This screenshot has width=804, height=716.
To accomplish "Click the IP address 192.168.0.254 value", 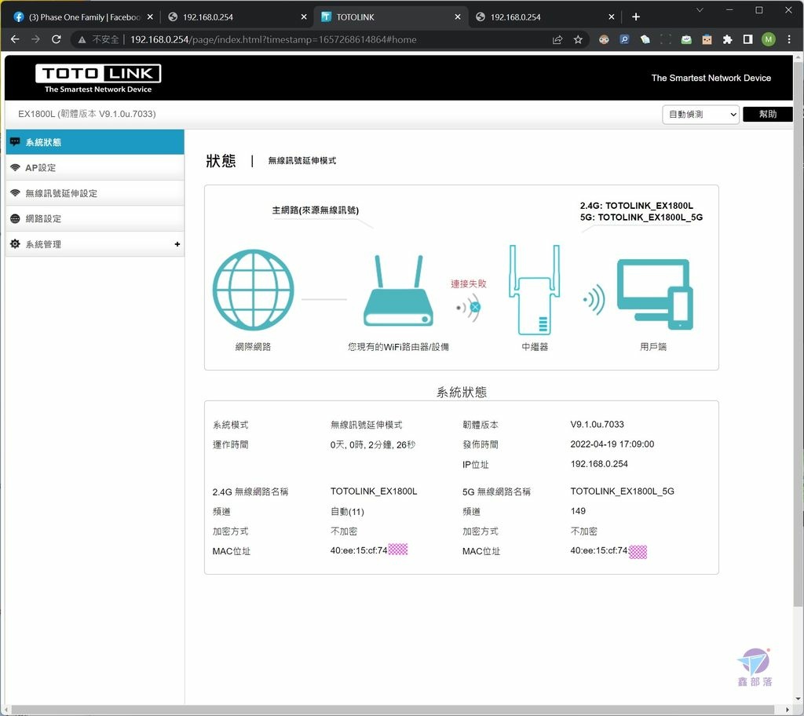I will coord(599,464).
